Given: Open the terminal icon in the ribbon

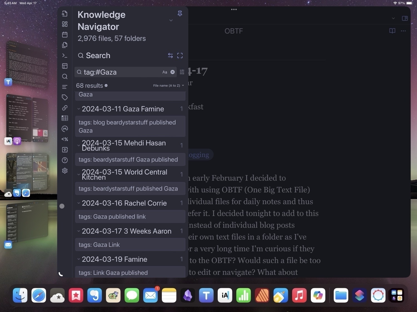Looking at the screenshot, I should click(x=65, y=55).
